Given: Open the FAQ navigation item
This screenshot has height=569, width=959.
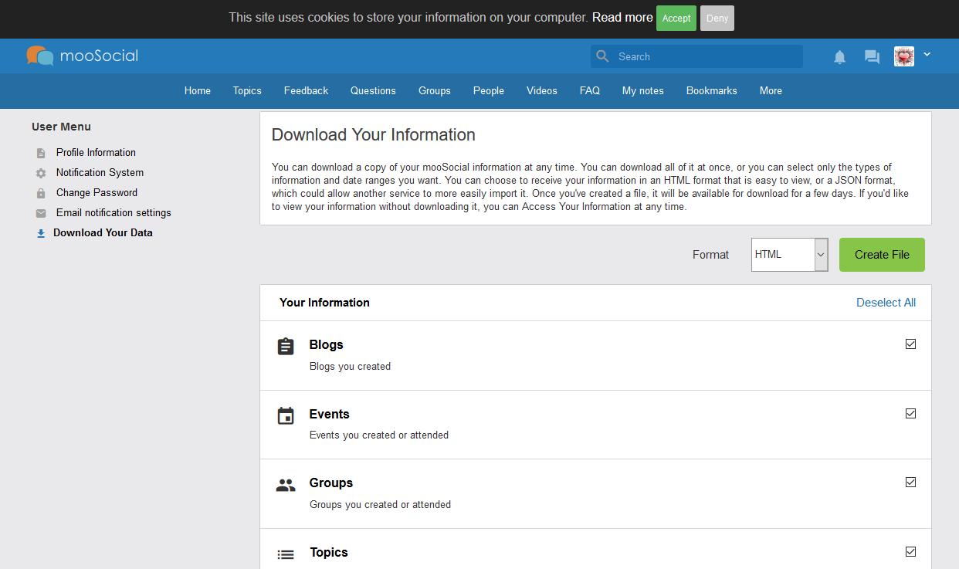Looking at the screenshot, I should (590, 91).
